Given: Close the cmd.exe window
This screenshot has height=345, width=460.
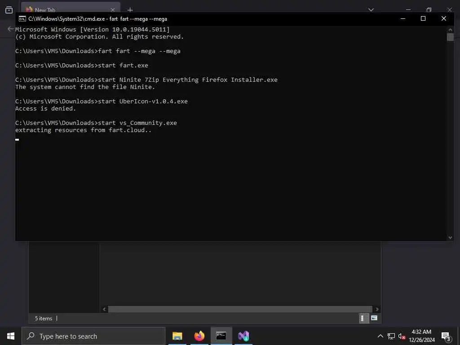Looking at the screenshot, I should point(443,19).
